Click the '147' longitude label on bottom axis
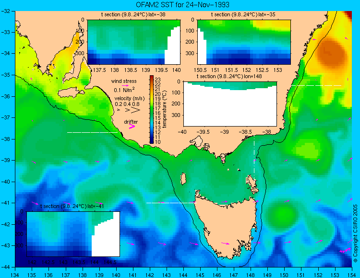 (234, 275)
